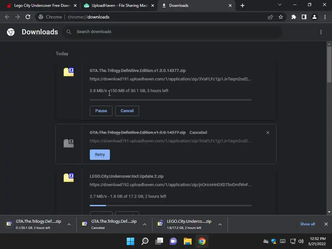
Task: Click the LEGO City download progress bar
Action: tap(171, 205)
